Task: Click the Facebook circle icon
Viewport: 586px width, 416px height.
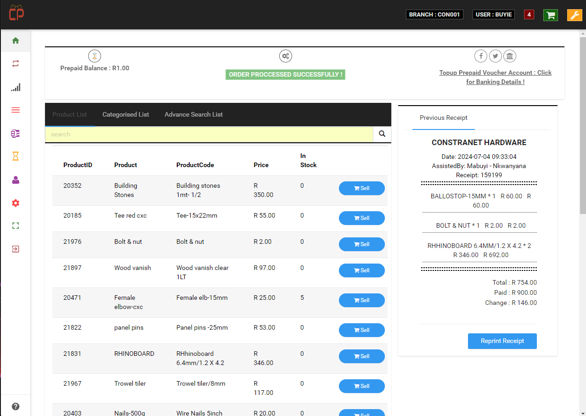Action: point(481,56)
